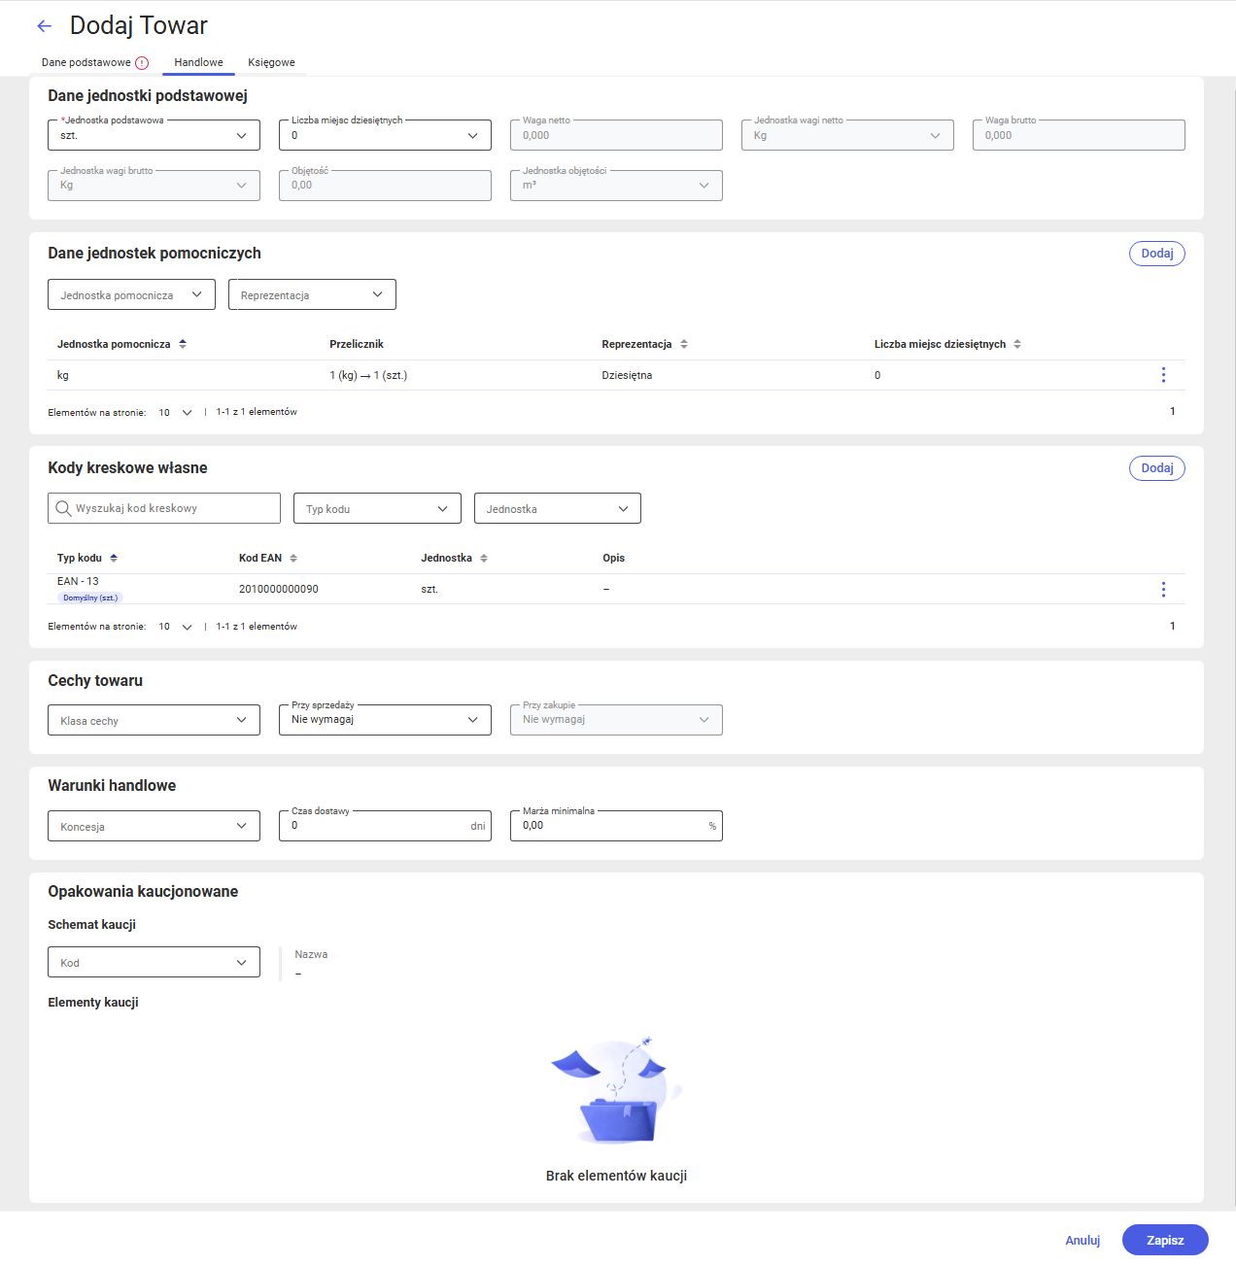
Task: Click the Zapisz button
Action: pos(1165,1240)
